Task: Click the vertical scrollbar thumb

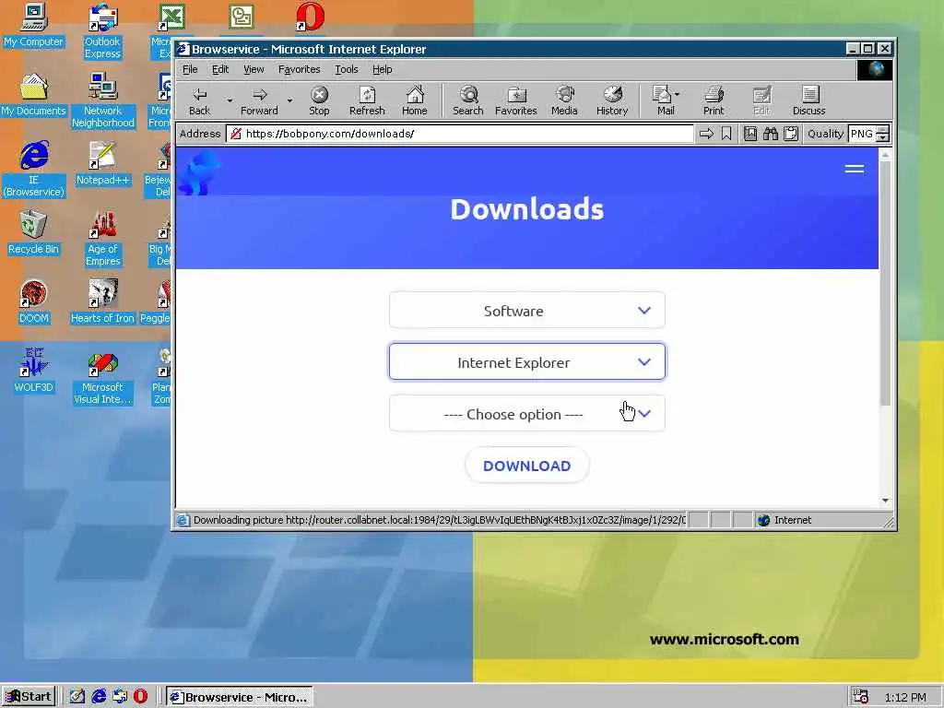Action: 884,283
